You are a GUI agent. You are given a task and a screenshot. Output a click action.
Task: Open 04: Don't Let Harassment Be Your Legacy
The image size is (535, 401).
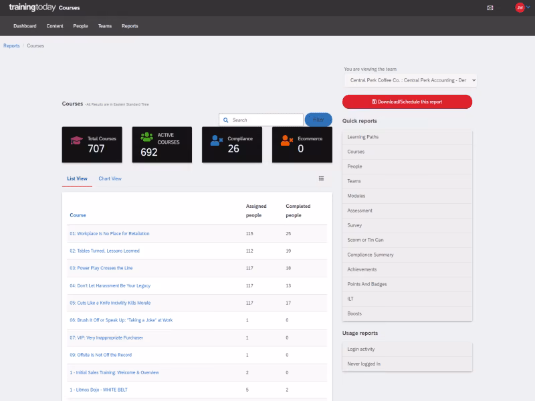(x=110, y=286)
